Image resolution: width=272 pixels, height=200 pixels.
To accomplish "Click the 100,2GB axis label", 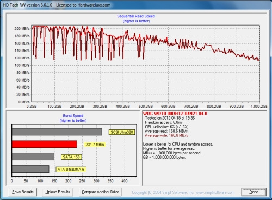I will pos(54,106).
